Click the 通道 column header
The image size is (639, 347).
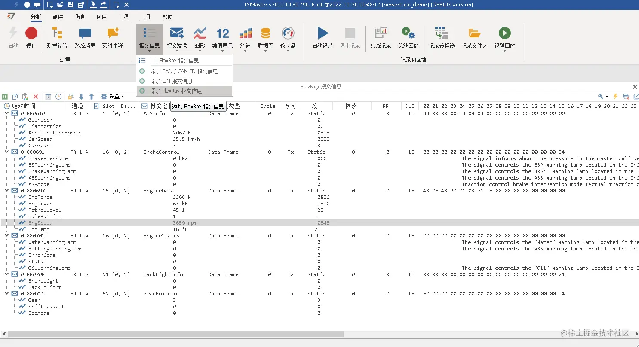(78, 106)
